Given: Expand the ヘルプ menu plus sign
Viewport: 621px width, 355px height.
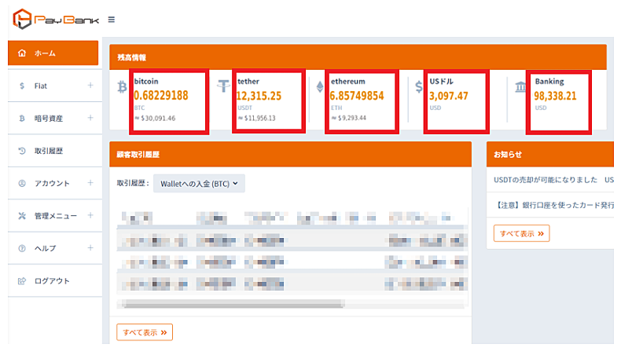Looking at the screenshot, I should 90,247.
